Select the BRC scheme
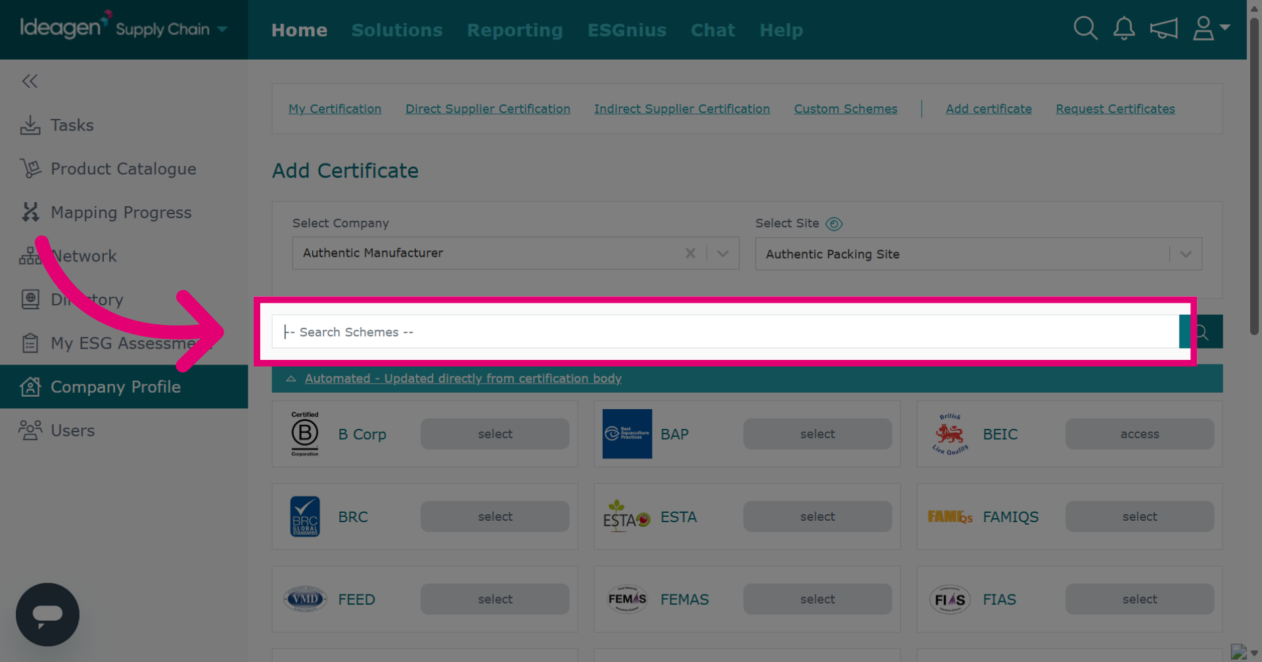This screenshot has height=662, width=1262. pos(495,517)
